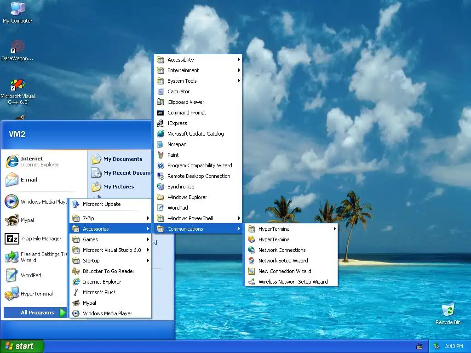Screen dimensions: 471x353
Task: Open Microsoft Update Catalog icon
Action: (198, 134)
